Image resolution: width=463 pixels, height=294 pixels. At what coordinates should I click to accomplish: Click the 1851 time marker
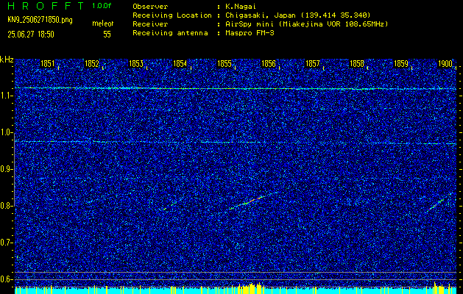47,64
